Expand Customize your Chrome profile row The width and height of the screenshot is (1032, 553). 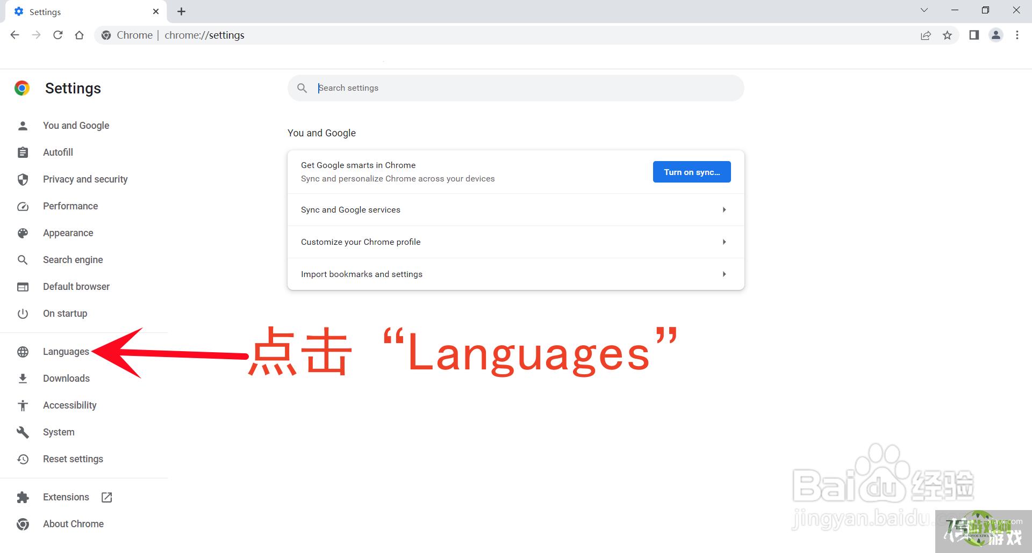[516, 242]
